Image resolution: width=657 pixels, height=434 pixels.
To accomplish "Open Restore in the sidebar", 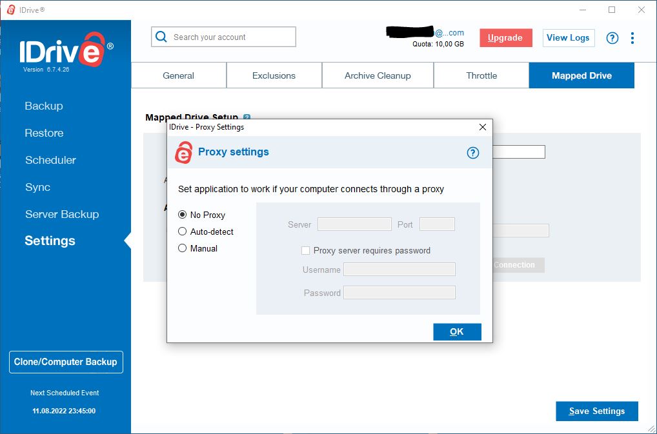I will [x=44, y=133].
